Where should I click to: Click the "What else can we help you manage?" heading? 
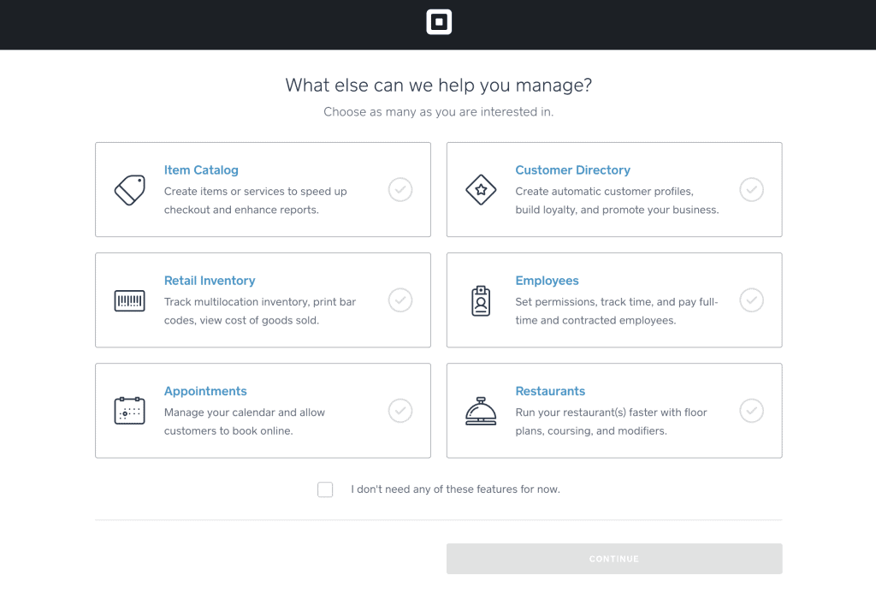439,85
